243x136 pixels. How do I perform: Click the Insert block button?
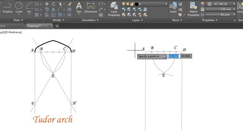click(x=173, y=8)
